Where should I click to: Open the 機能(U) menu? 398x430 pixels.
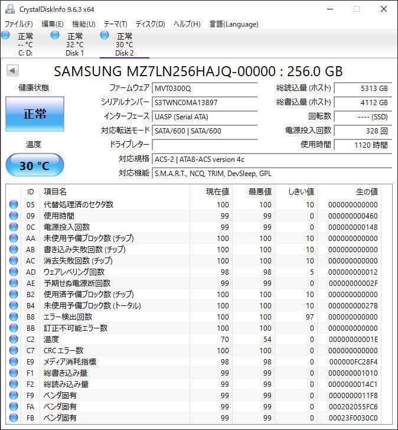click(84, 24)
